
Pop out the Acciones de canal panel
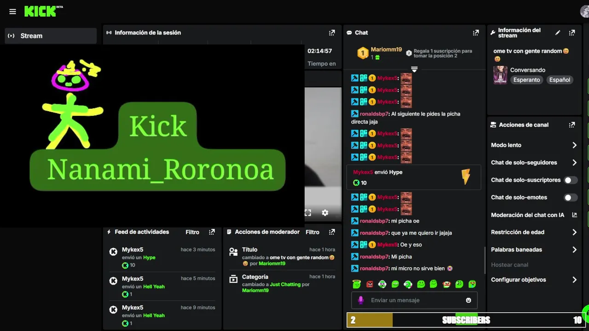pyautogui.click(x=572, y=125)
